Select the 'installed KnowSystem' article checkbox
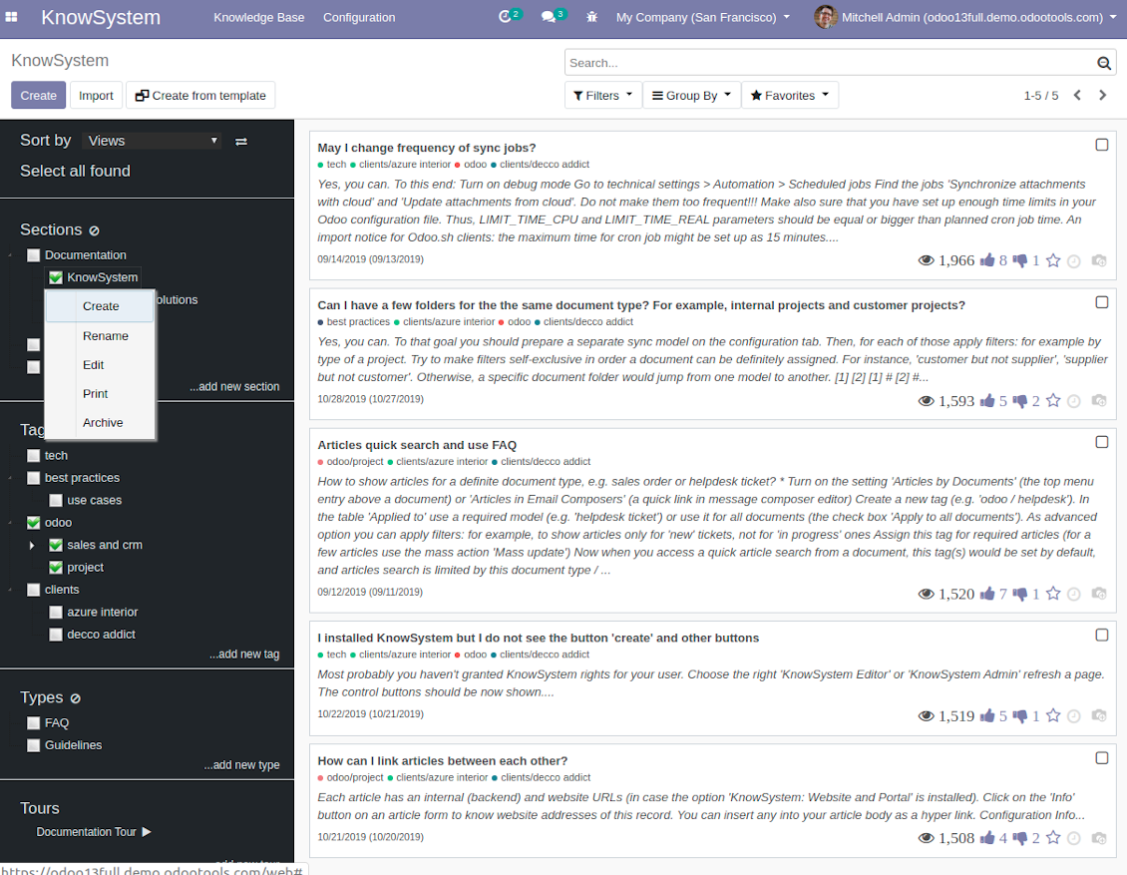Screen dimensions: 1127x875 pyautogui.click(x=1101, y=636)
